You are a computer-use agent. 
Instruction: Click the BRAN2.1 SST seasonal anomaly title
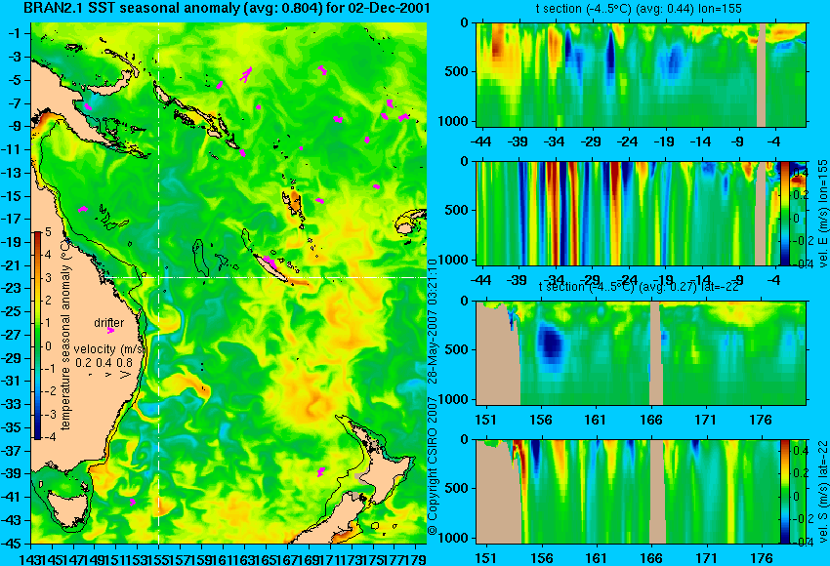click(226, 8)
